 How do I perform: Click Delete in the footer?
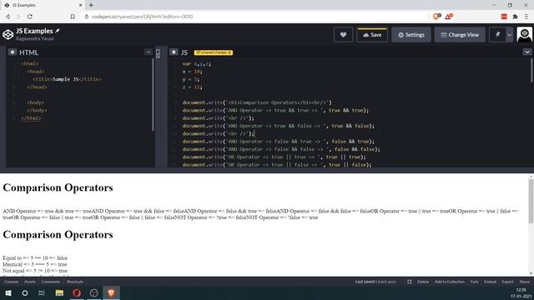[423, 282]
